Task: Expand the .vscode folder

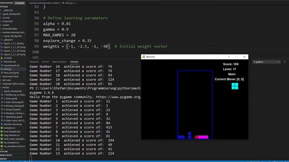Action: (6, 18)
